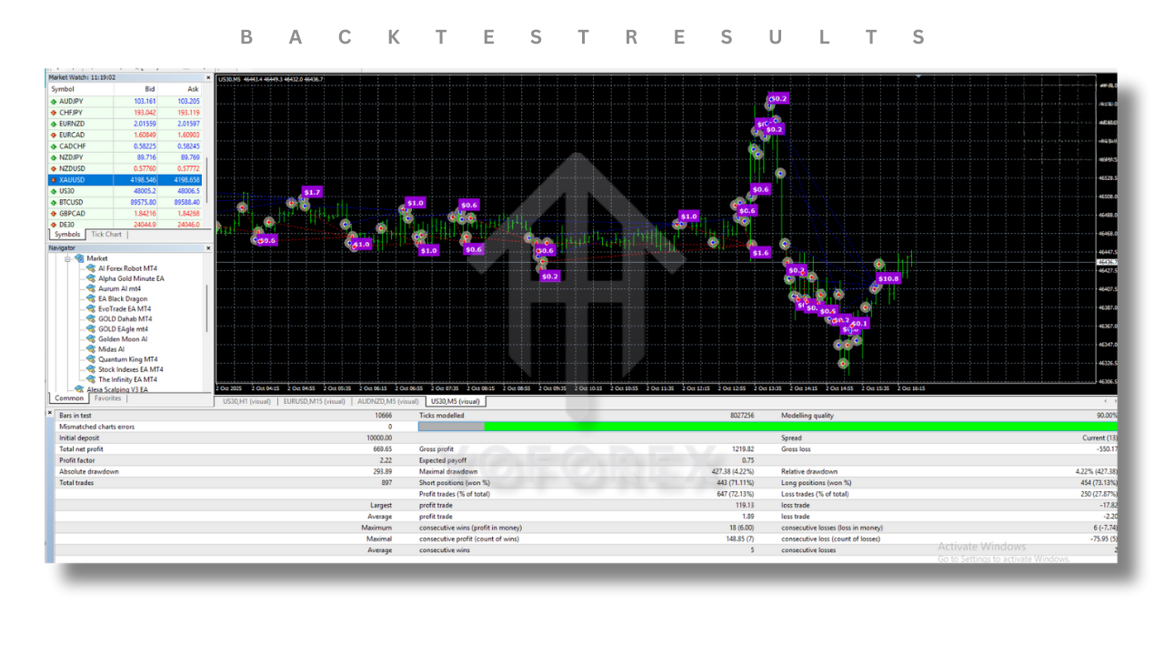Image resolution: width=1164 pixels, height=655 pixels.
Task: Open the Favorites tab in Navigator
Action: coord(107,398)
